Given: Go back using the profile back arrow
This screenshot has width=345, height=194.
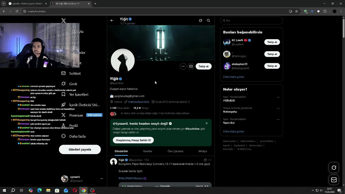Looking at the screenshot, I should click(112, 20).
